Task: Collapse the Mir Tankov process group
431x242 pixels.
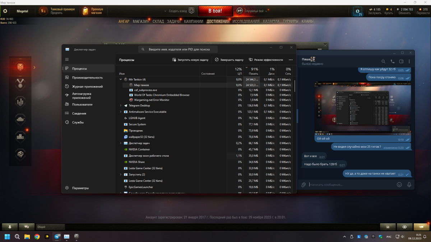Action: 121,79
